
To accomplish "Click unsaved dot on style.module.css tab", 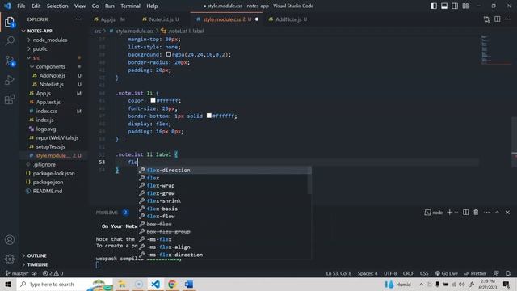I will (x=257, y=19).
